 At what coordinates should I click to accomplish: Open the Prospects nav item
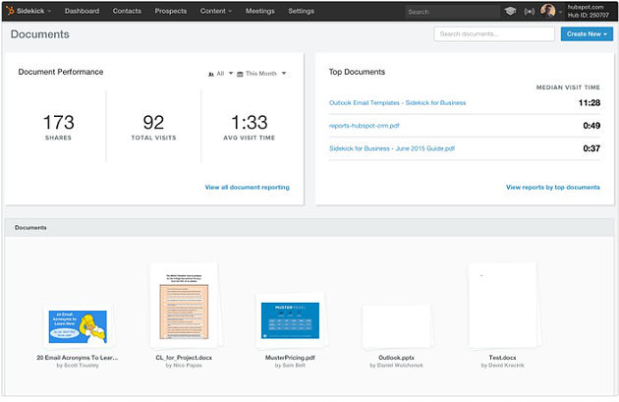171,11
